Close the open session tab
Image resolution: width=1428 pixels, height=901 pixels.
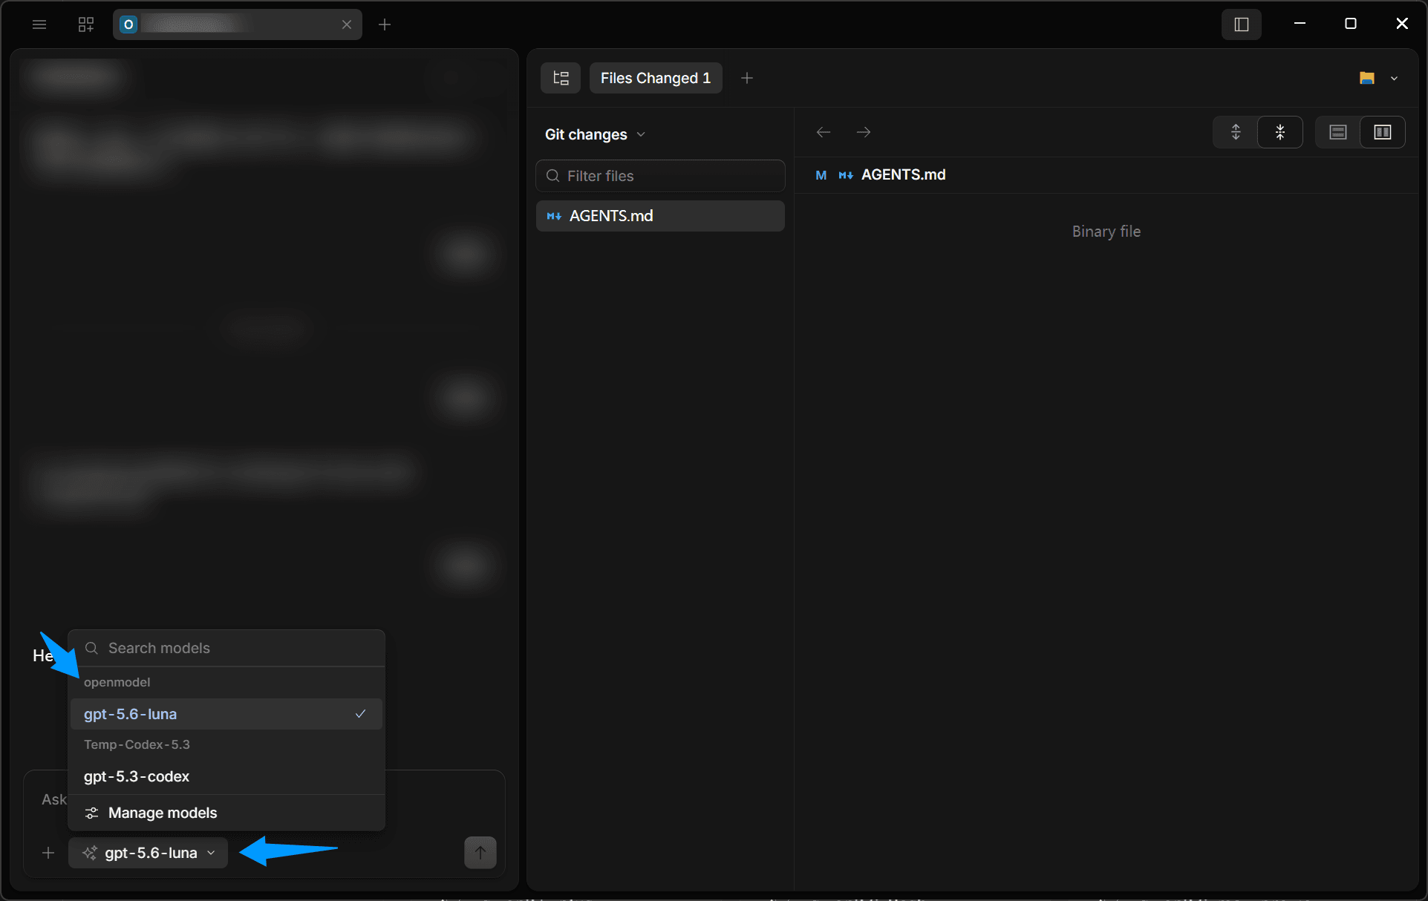click(x=347, y=24)
